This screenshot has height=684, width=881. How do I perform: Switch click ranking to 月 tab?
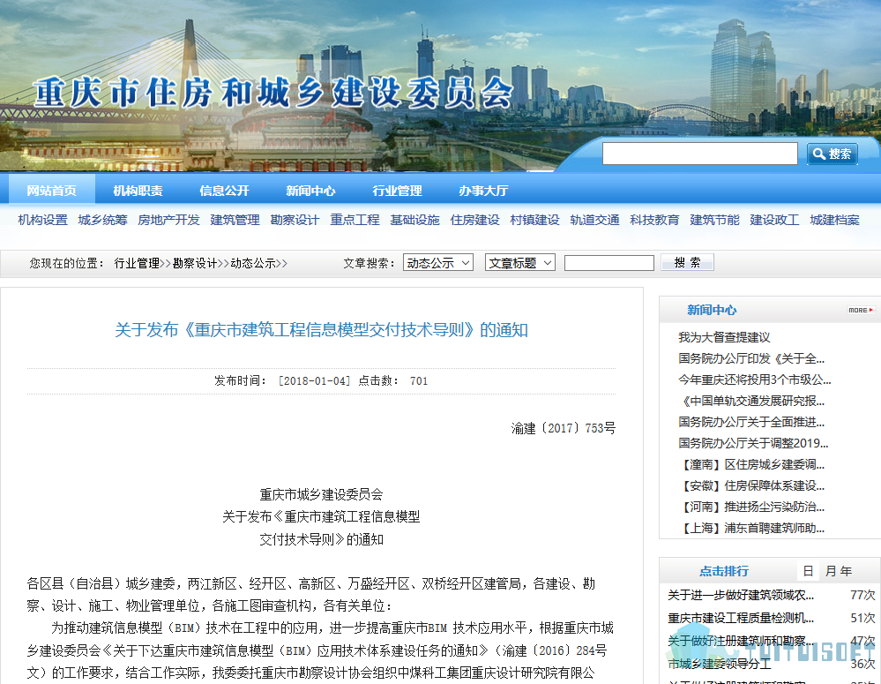click(x=831, y=571)
